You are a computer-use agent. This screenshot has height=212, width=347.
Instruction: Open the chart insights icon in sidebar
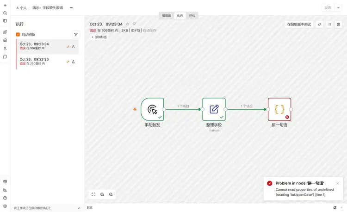pos(5,190)
